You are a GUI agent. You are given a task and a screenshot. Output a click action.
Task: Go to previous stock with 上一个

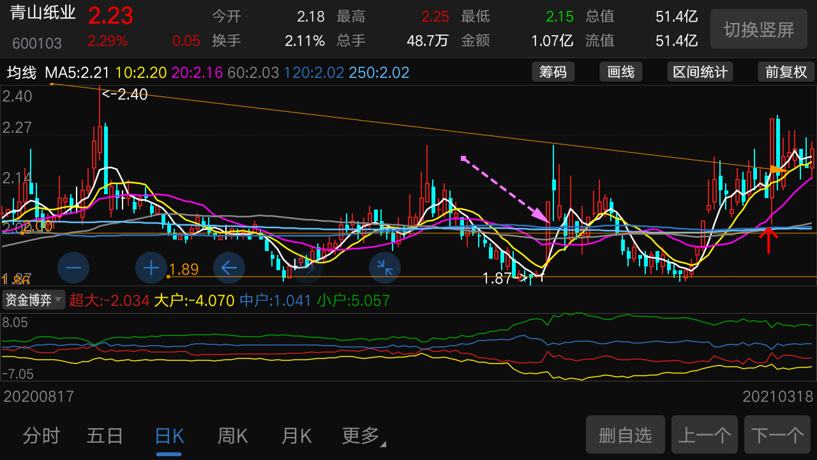(x=705, y=435)
